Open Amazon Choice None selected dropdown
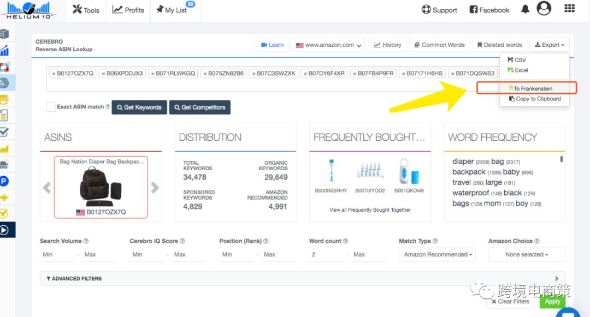Screen dimensions: 590x317 pyautogui.click(x=526, y=254)
